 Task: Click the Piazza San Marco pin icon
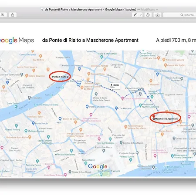(x=104, y=151)
